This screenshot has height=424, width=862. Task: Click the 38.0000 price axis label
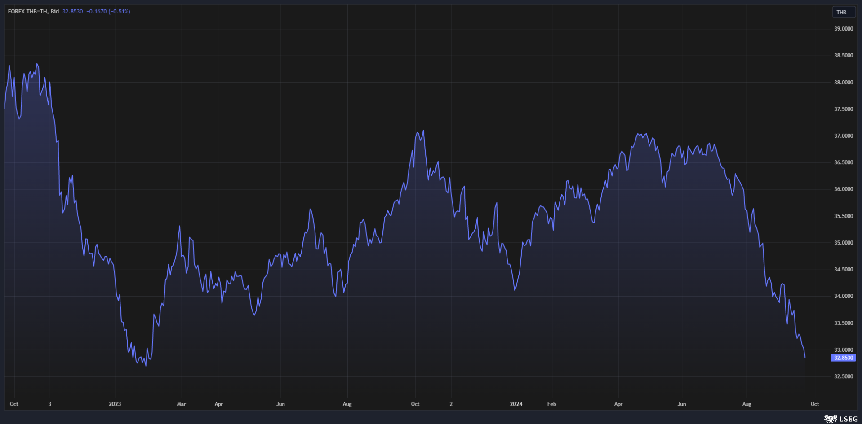(843, 83)
